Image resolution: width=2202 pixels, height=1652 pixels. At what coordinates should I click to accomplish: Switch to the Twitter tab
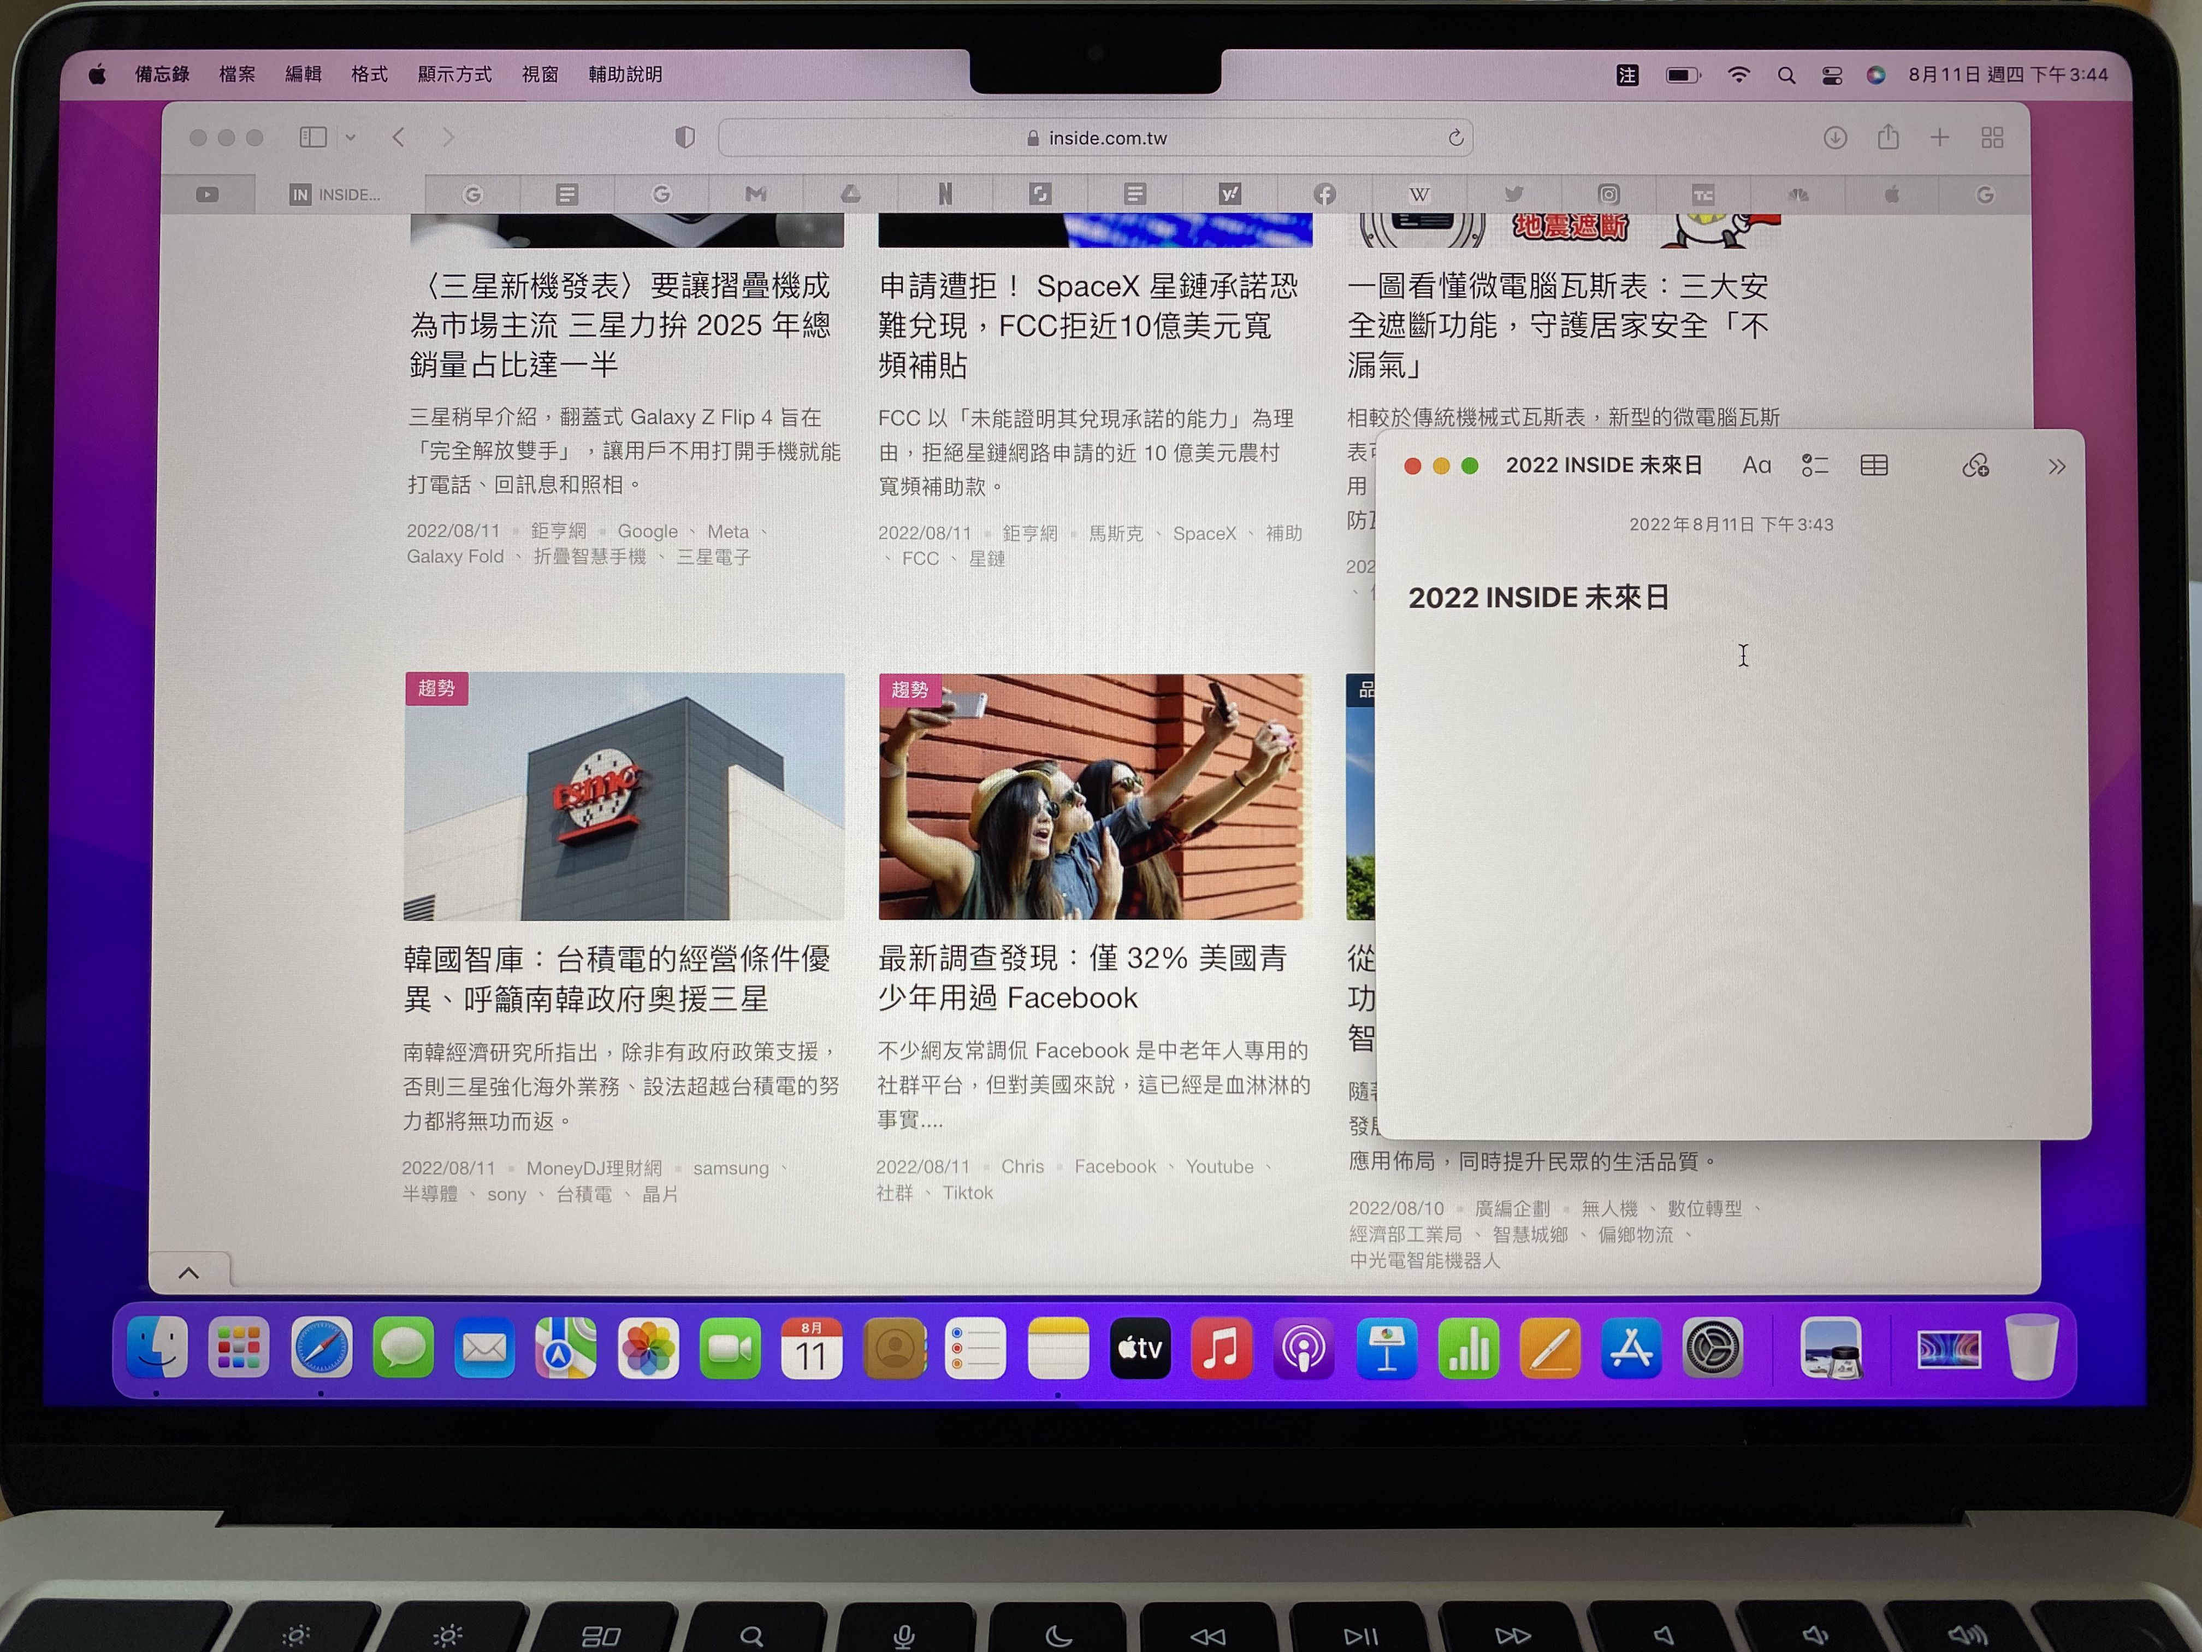[1513, 195]
